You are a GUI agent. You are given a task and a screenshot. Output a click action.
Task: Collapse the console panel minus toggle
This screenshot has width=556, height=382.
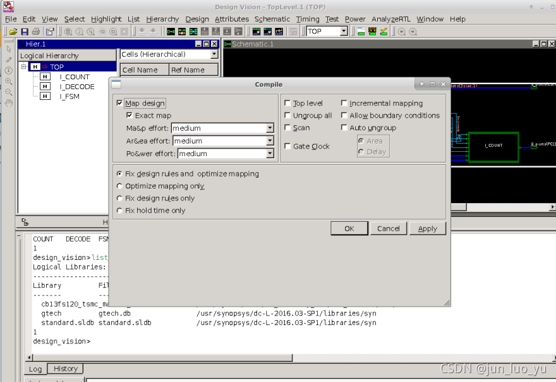19,235
